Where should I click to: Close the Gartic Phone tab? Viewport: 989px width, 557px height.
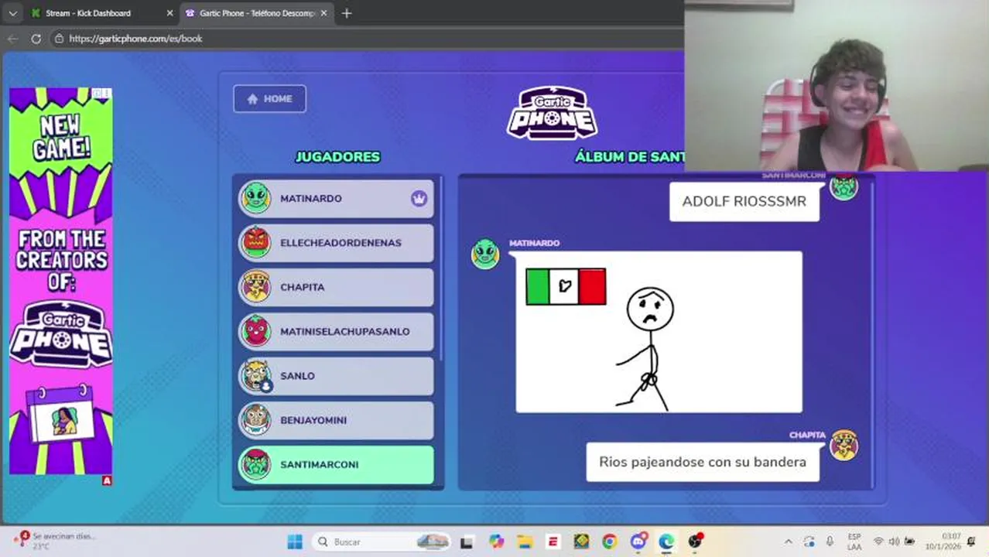coord(323,13)
